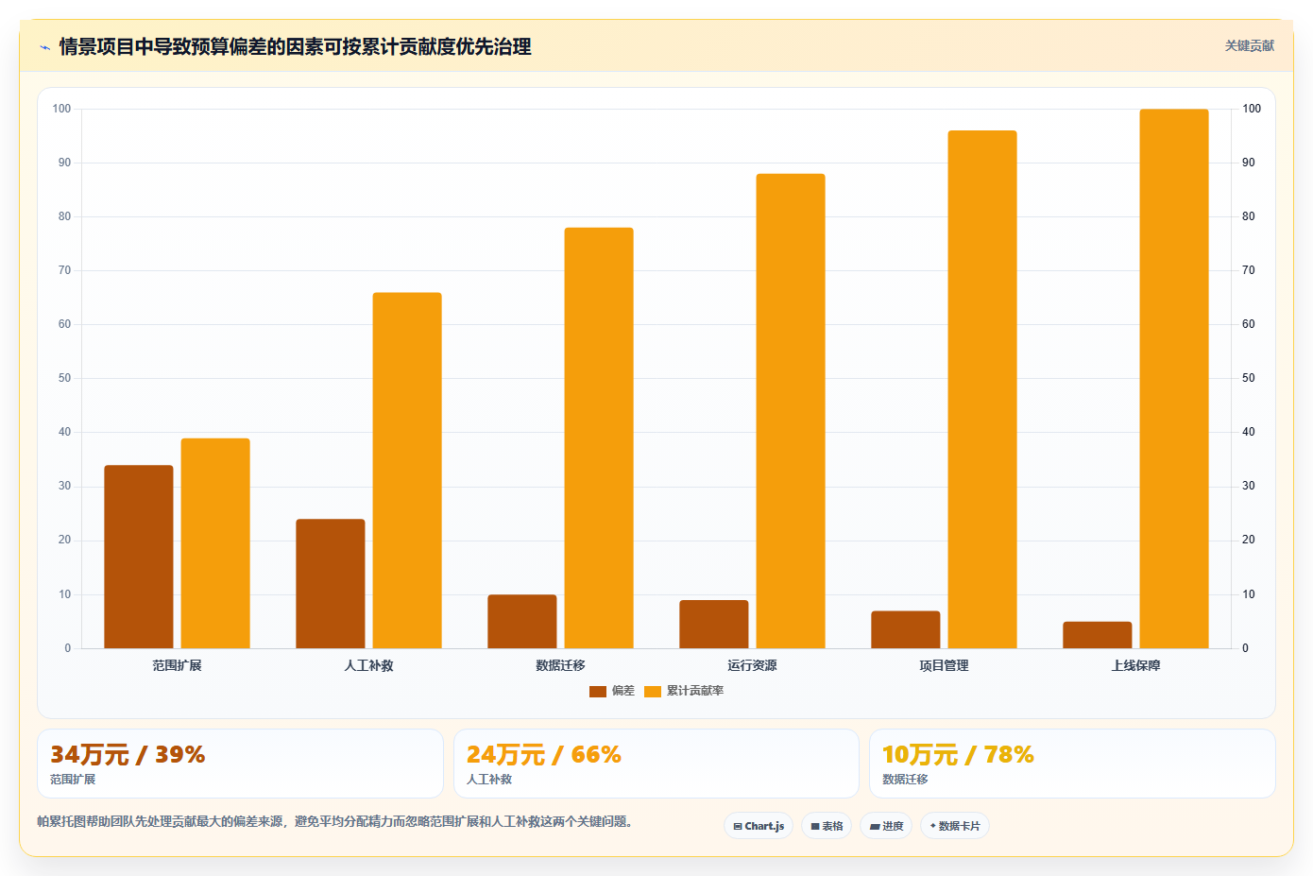Screen dimensions: 1313x876
Task: Click the 人工补救 orange cumulative bar
Action: pyautogui.click(x=407, y=471)
